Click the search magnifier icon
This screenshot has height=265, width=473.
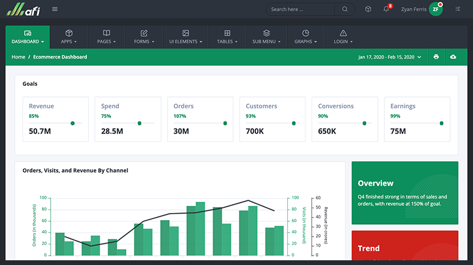(x=345, y=9)
